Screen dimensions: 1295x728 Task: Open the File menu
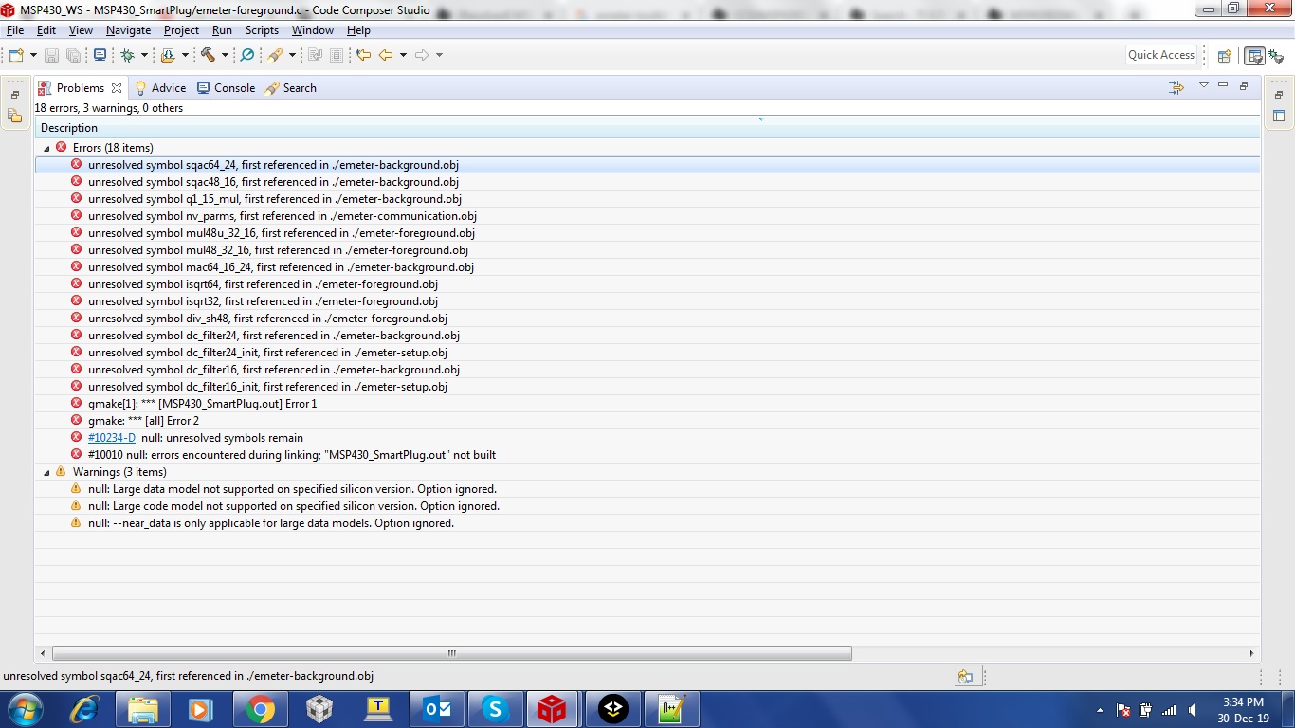pyautogui.click(x=15, y=30)
